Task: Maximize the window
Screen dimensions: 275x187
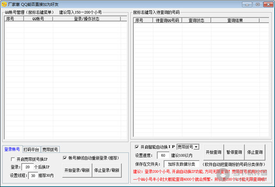Action: coord(258,5)
